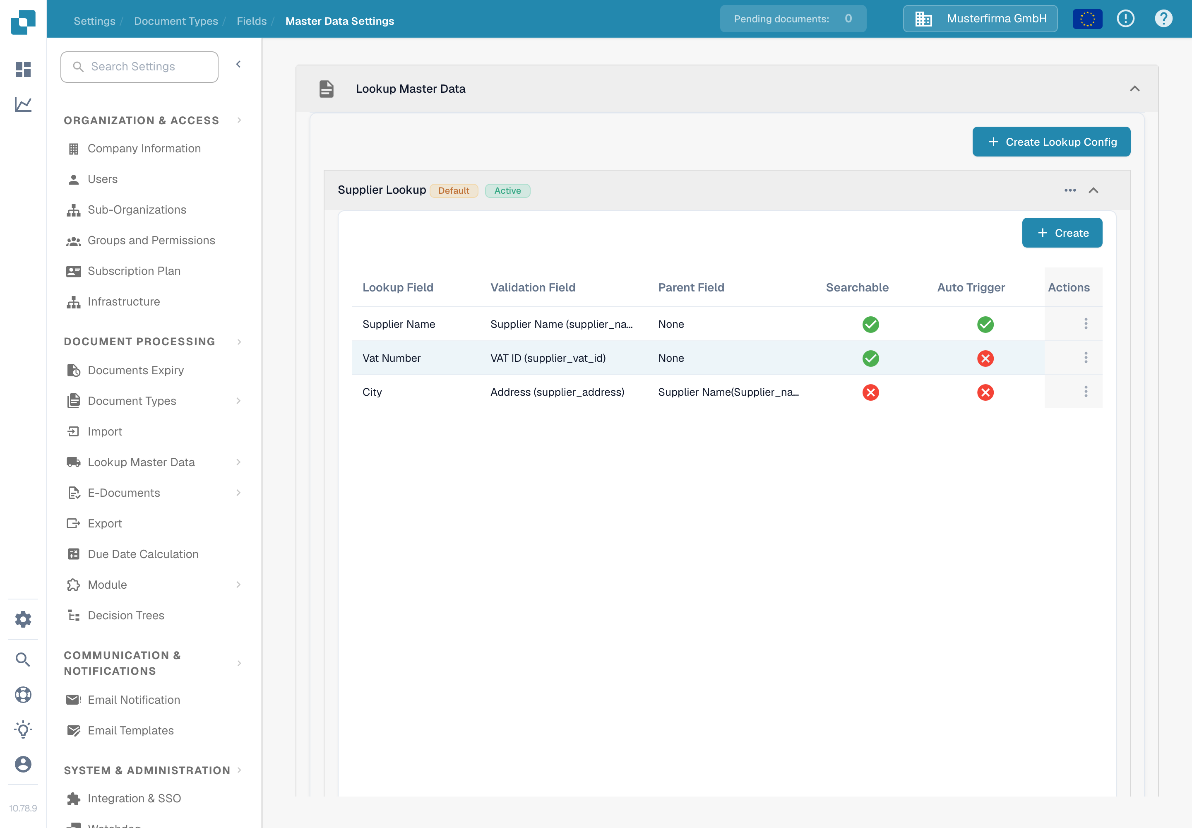
Task: Open Company Information settings
Action: (x=144, y=148)
